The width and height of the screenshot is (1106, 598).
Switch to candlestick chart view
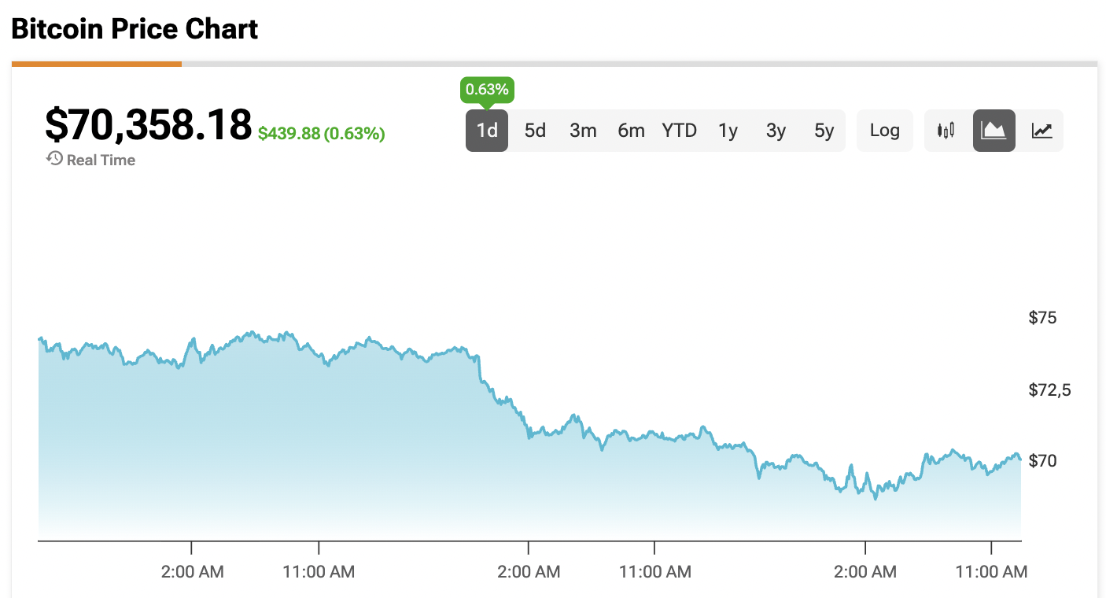[x=946, y=131]
